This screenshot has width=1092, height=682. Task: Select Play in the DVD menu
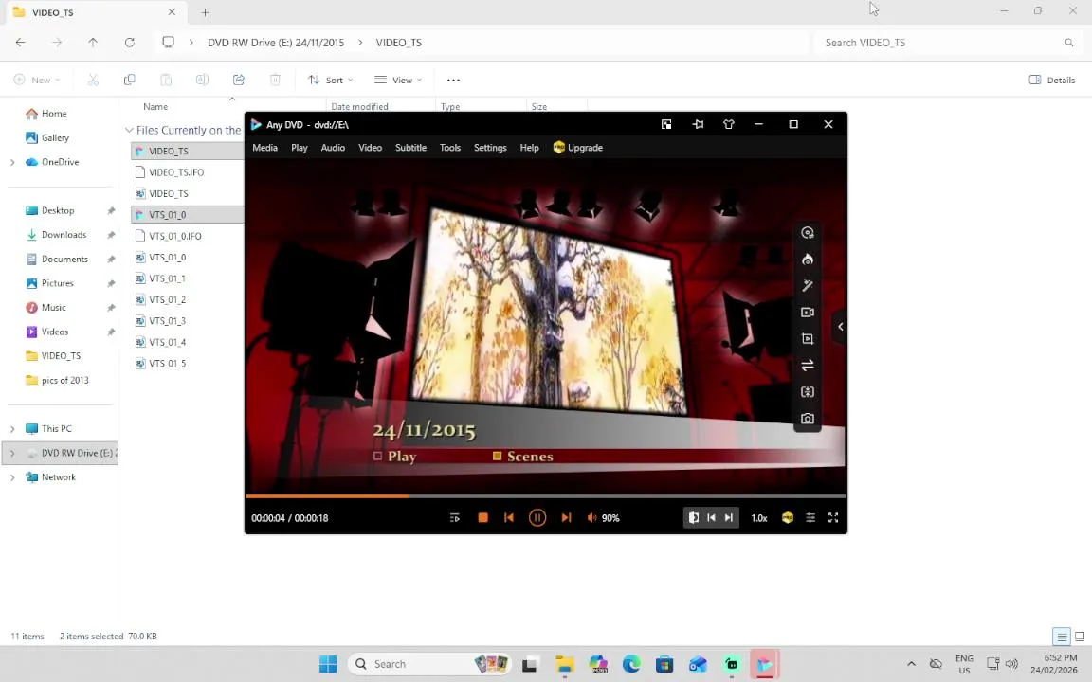(x=395, y=457)
